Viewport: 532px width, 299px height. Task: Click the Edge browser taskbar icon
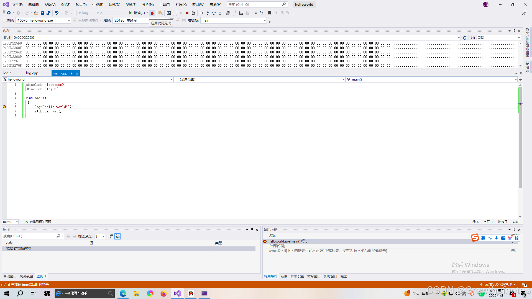pos(123,293)
